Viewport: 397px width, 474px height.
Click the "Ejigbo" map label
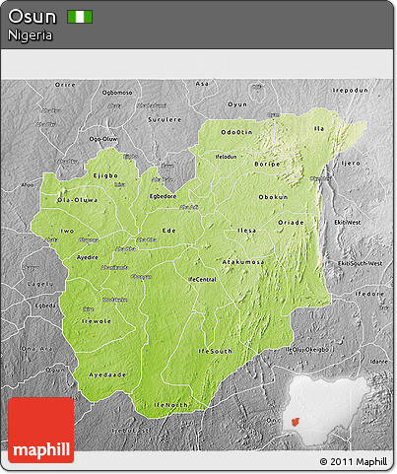tap(105, 175)
